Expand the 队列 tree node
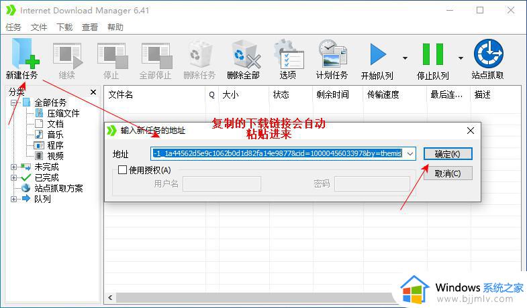 13,199
